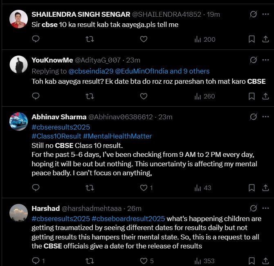Bookmark Harshad's tweet
This screenshot has height=266, width=274.
252,261
